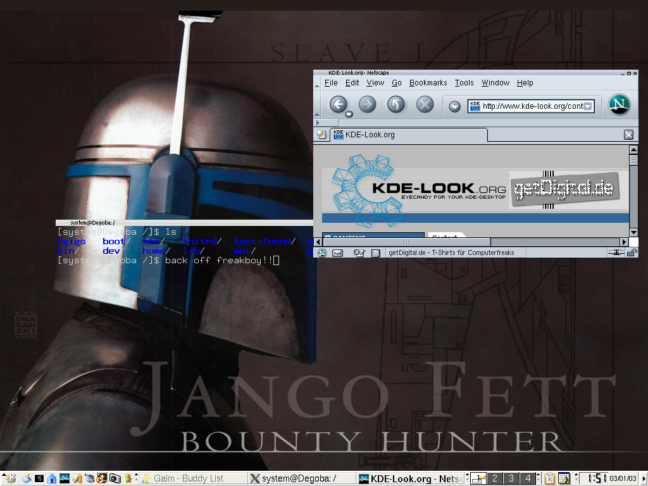The image size is (648, 486).
Task: Click the Stop loading button in Netscape
Action: pos(425,104)
